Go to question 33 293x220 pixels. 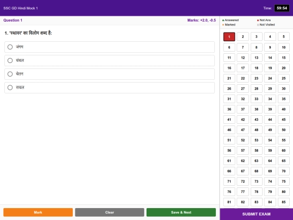tap(256, 99)
